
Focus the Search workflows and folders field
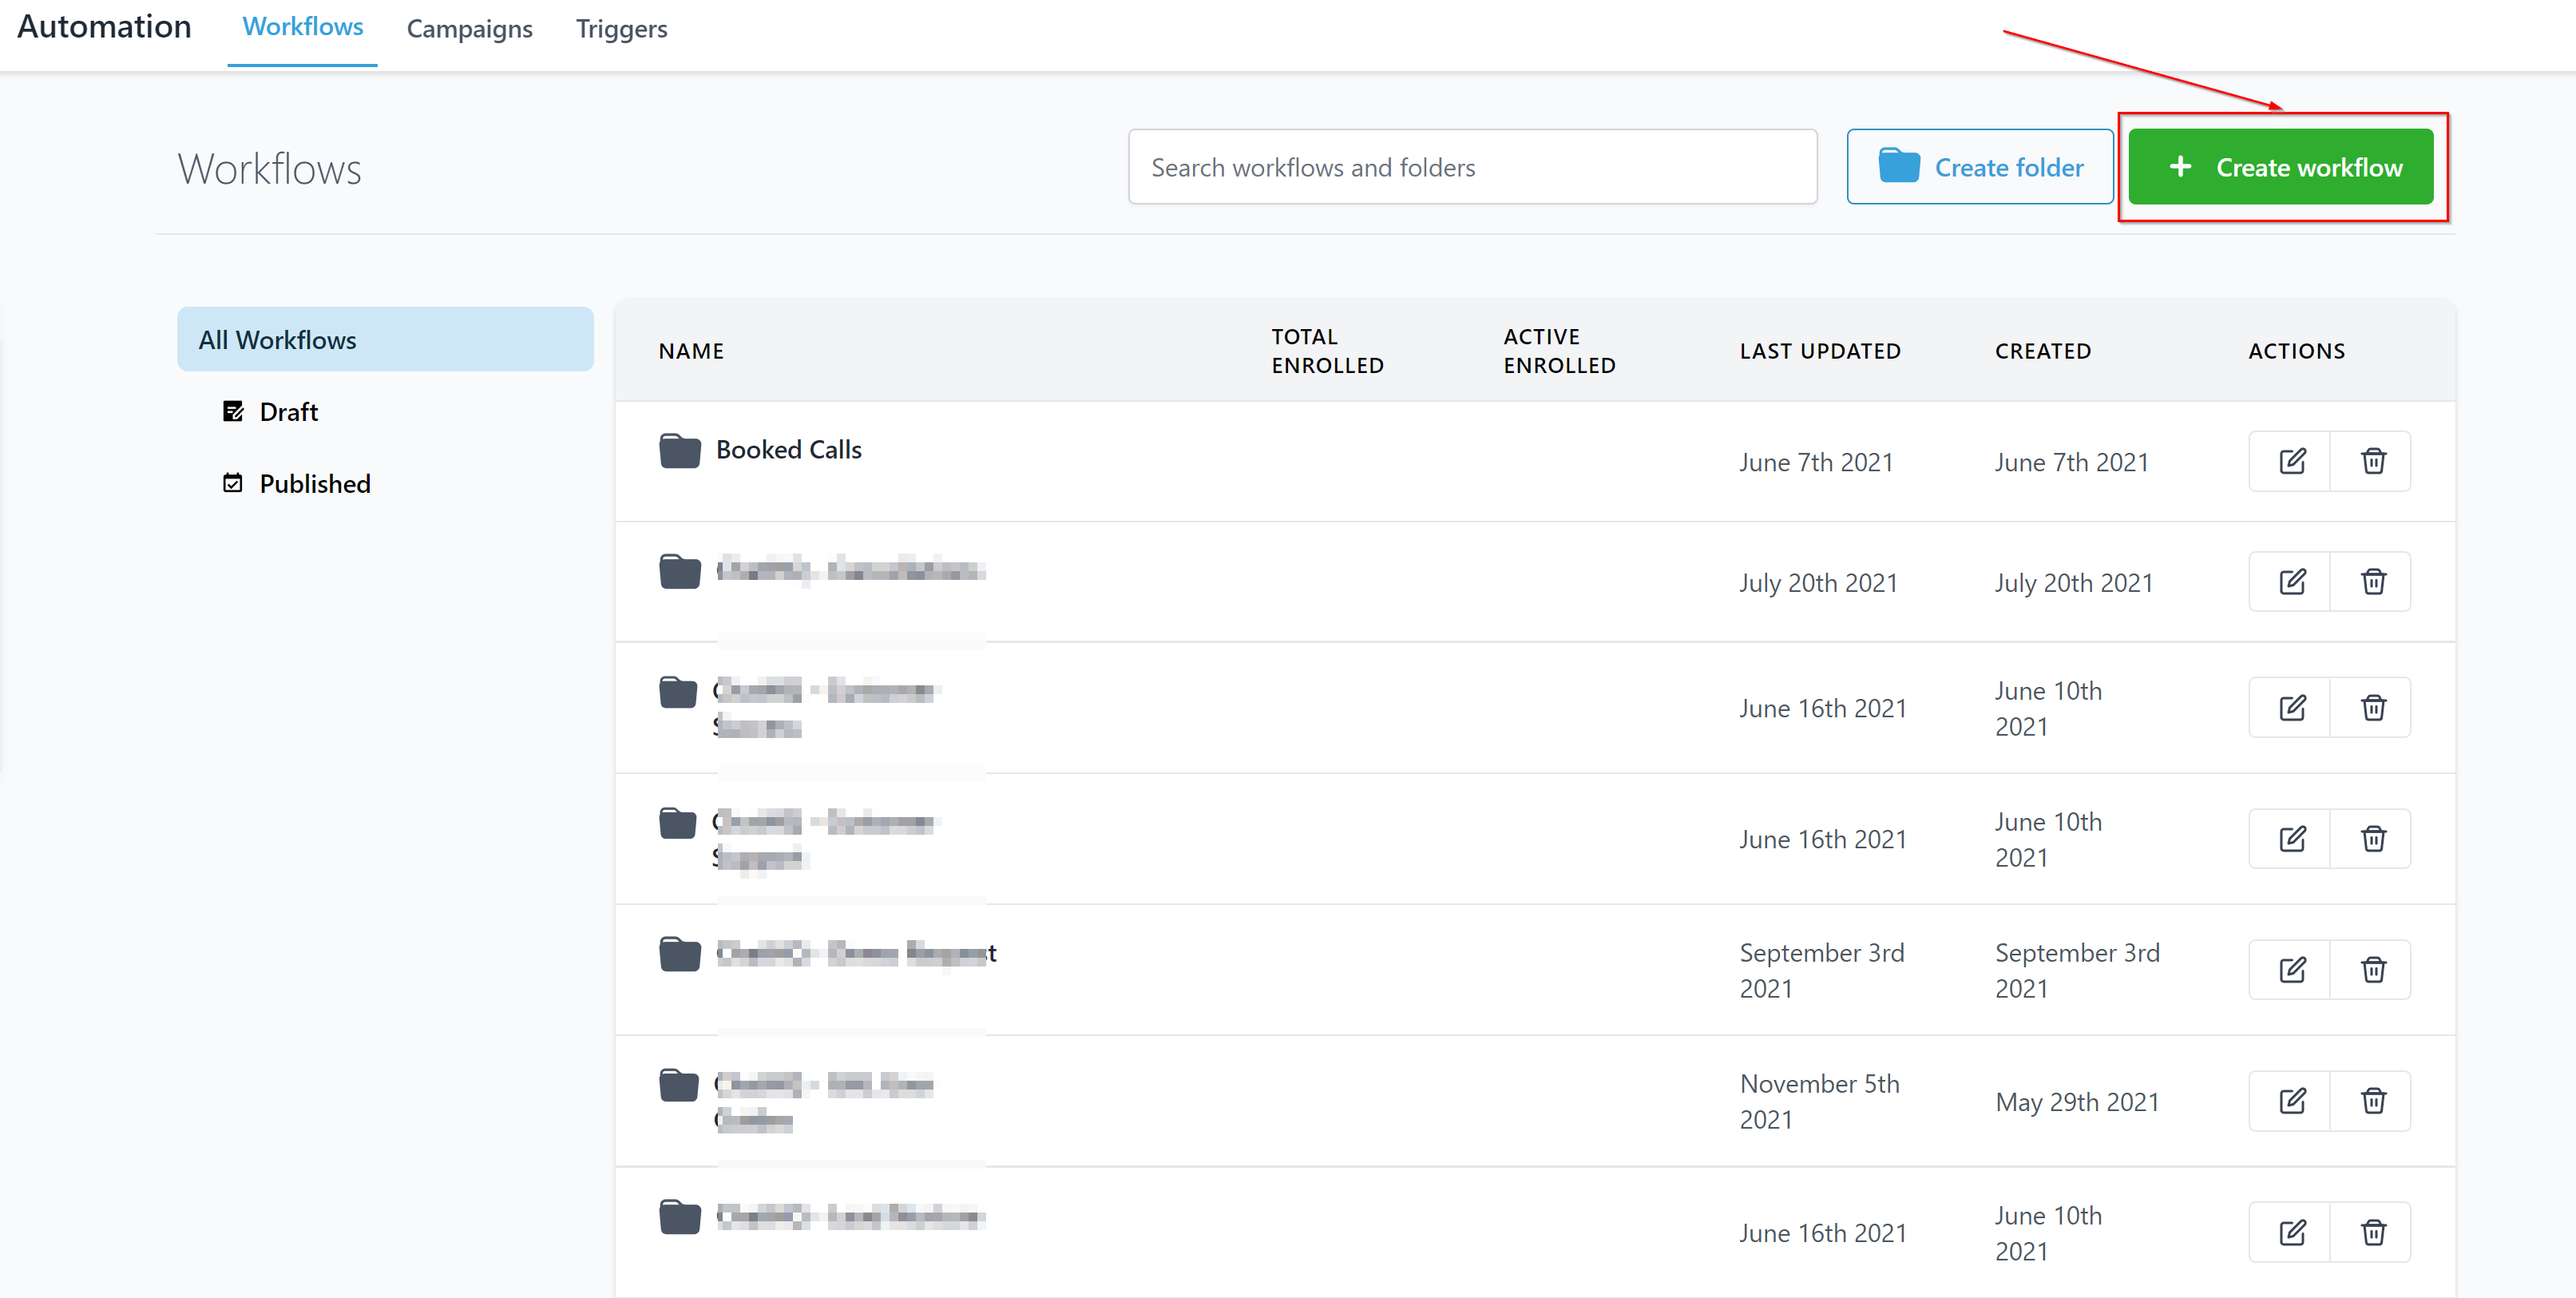point(1471,167)
